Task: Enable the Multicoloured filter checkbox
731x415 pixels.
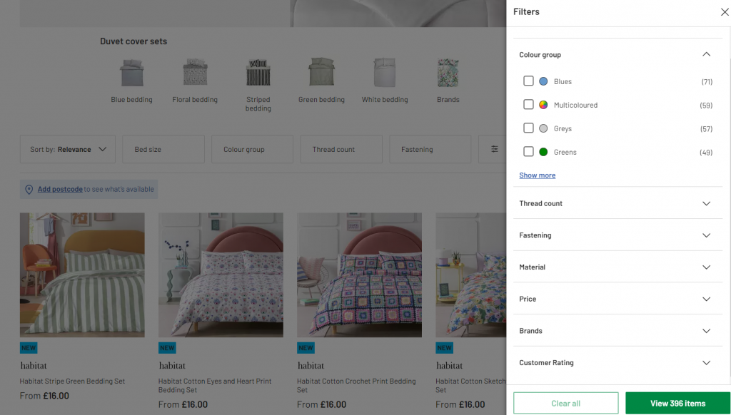Action: click(x=528, y=105)
